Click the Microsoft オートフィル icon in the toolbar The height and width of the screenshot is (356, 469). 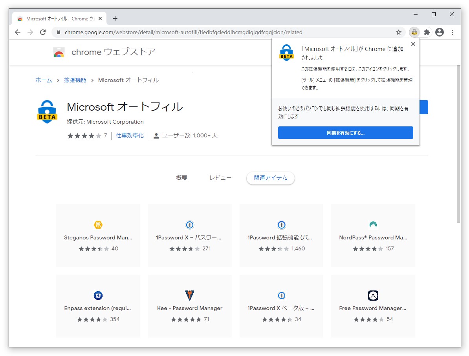point(414,32)
